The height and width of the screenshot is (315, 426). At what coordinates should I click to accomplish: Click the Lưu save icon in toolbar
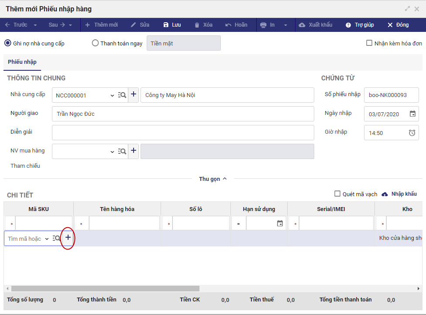click(166, 25)
